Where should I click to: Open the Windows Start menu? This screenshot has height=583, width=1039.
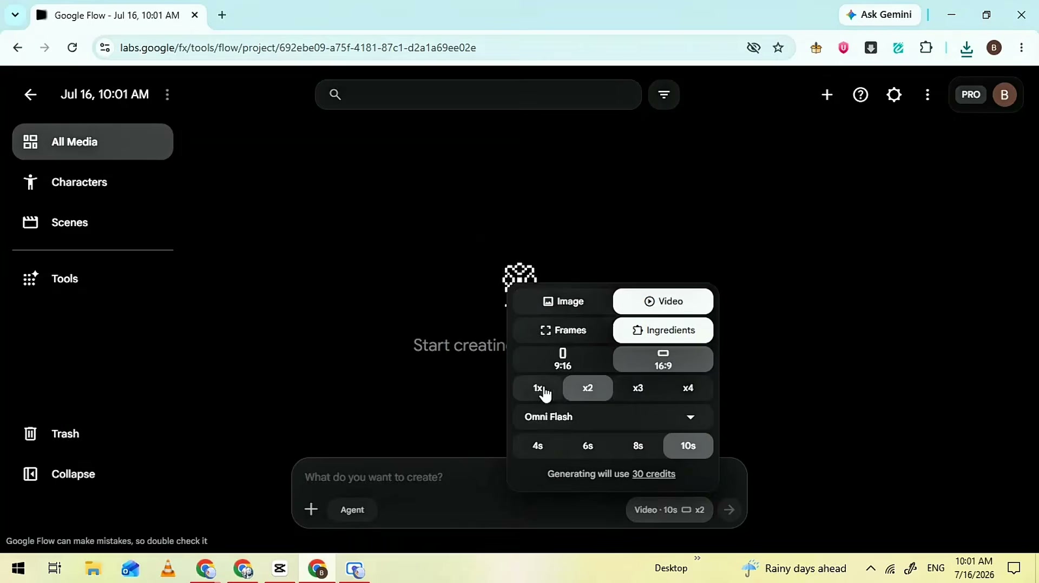pyautogui.click(x=18, y=568)
